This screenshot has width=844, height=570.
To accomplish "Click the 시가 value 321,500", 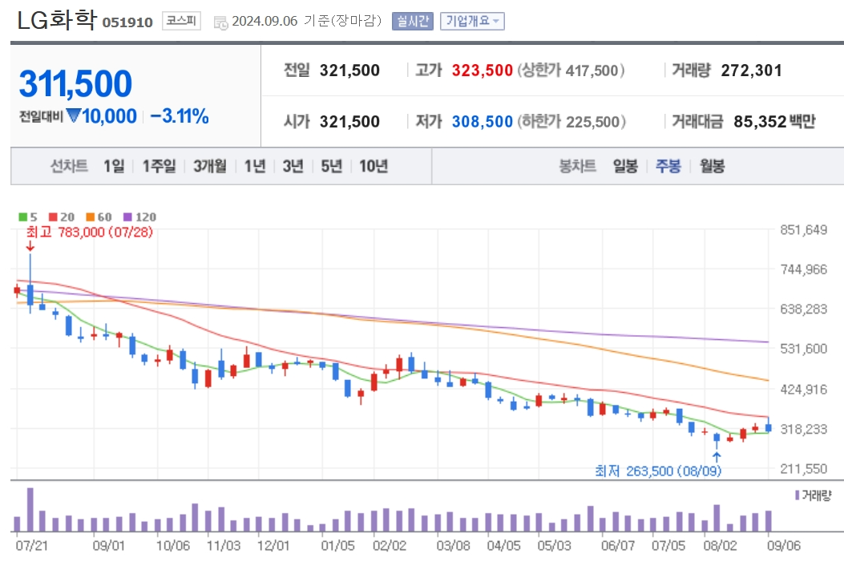I will [349, 122].
